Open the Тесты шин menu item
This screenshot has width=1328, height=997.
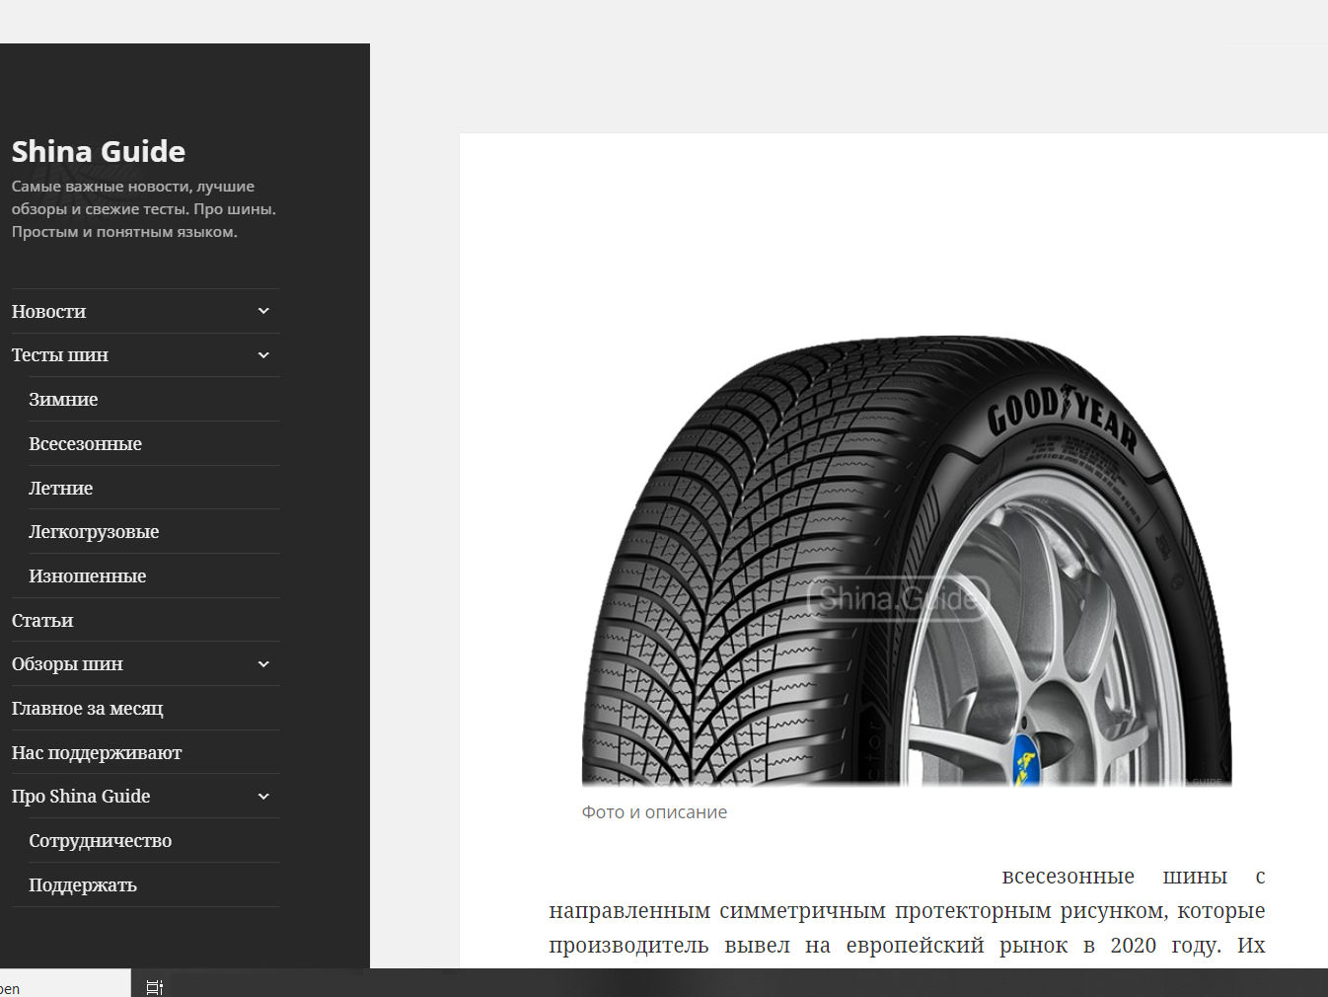(60, 355)
